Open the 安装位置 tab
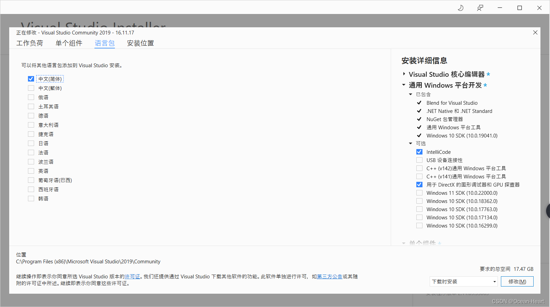 (140, 43)
